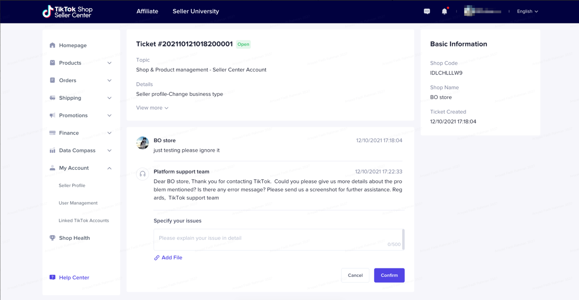Image resolution: width=579 pixels, height=300 pixels.
Task: Click the BO store avatar in conversation
Action: pyautogui.click(x=142, y=143)
